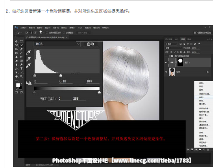Select the Eraser tool
Image resolution: width=213 pixels, height=168 pixels.
(17, 61)
